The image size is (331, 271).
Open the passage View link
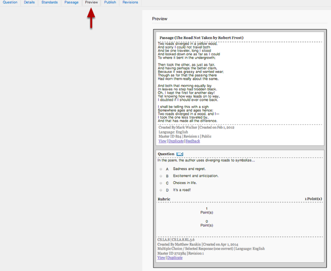[x=162, y=141]
